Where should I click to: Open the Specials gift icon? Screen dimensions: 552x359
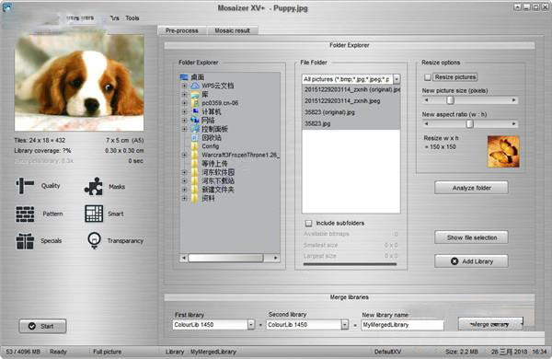coord(25,241)
